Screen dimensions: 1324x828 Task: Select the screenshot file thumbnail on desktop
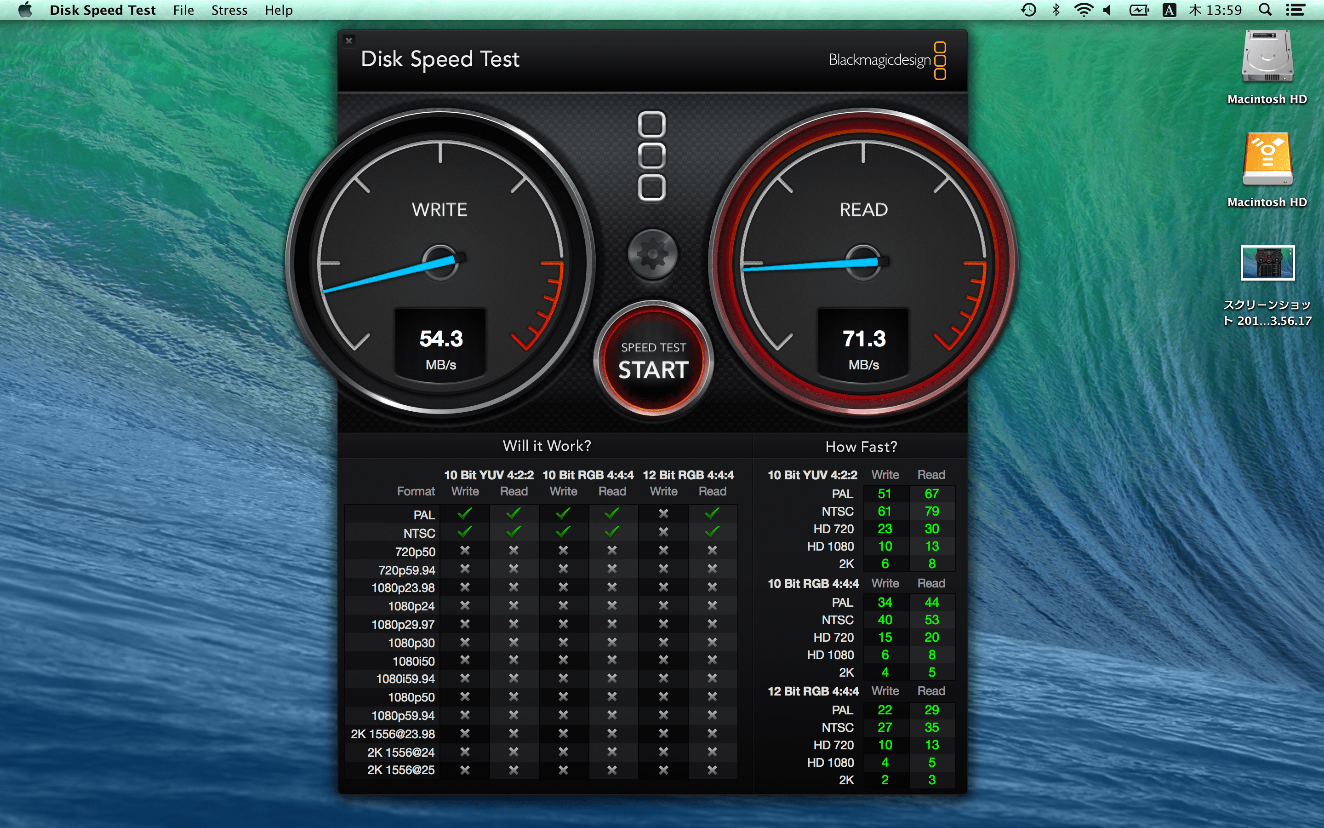coord(1267,263)
